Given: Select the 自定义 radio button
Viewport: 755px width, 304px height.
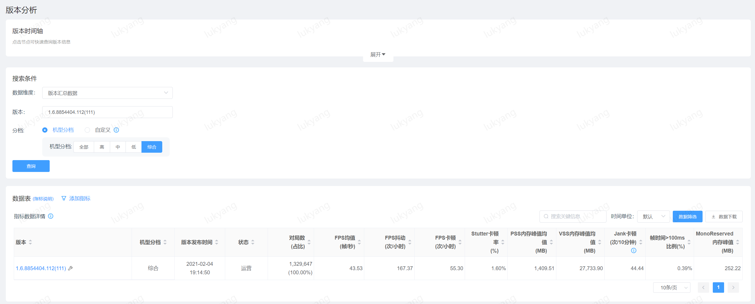Looking at the screenshot, I should [x=87, y=130].
